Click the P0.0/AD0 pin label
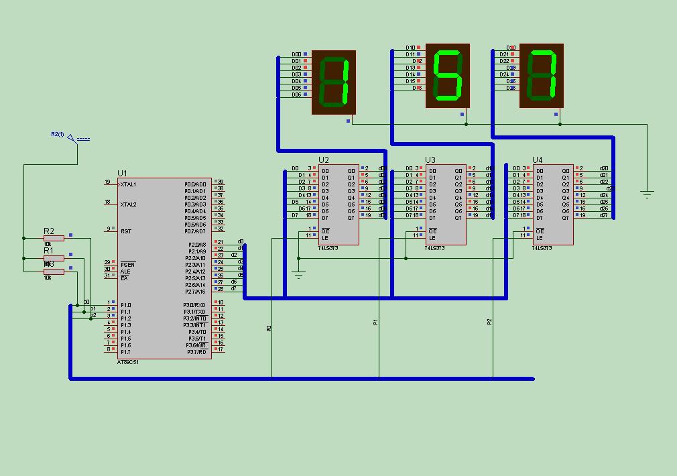The height and width of the screenshot is (476, 677). click(x=196, y=184)
